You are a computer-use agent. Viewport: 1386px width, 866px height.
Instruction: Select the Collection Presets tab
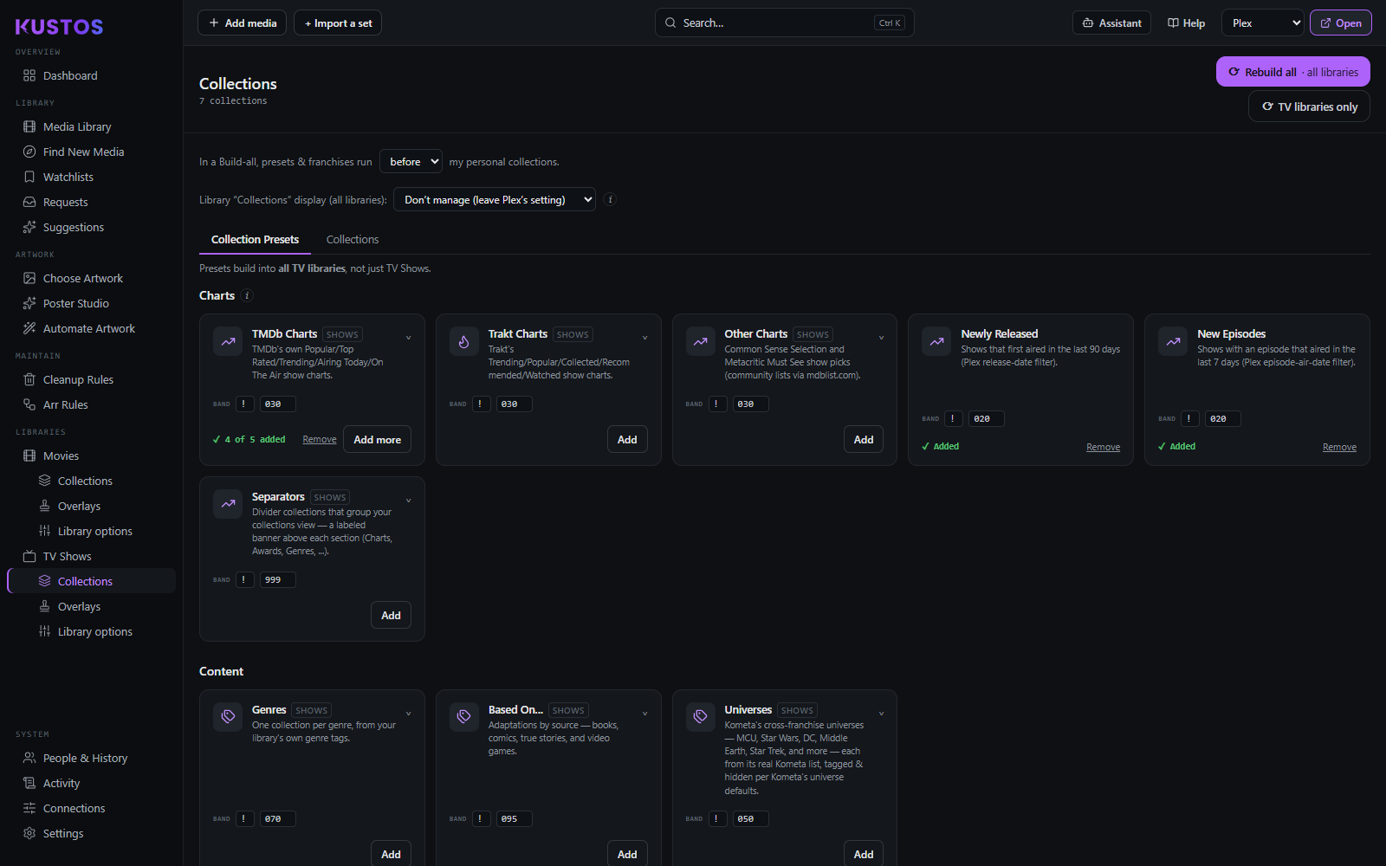coord(255,239)
